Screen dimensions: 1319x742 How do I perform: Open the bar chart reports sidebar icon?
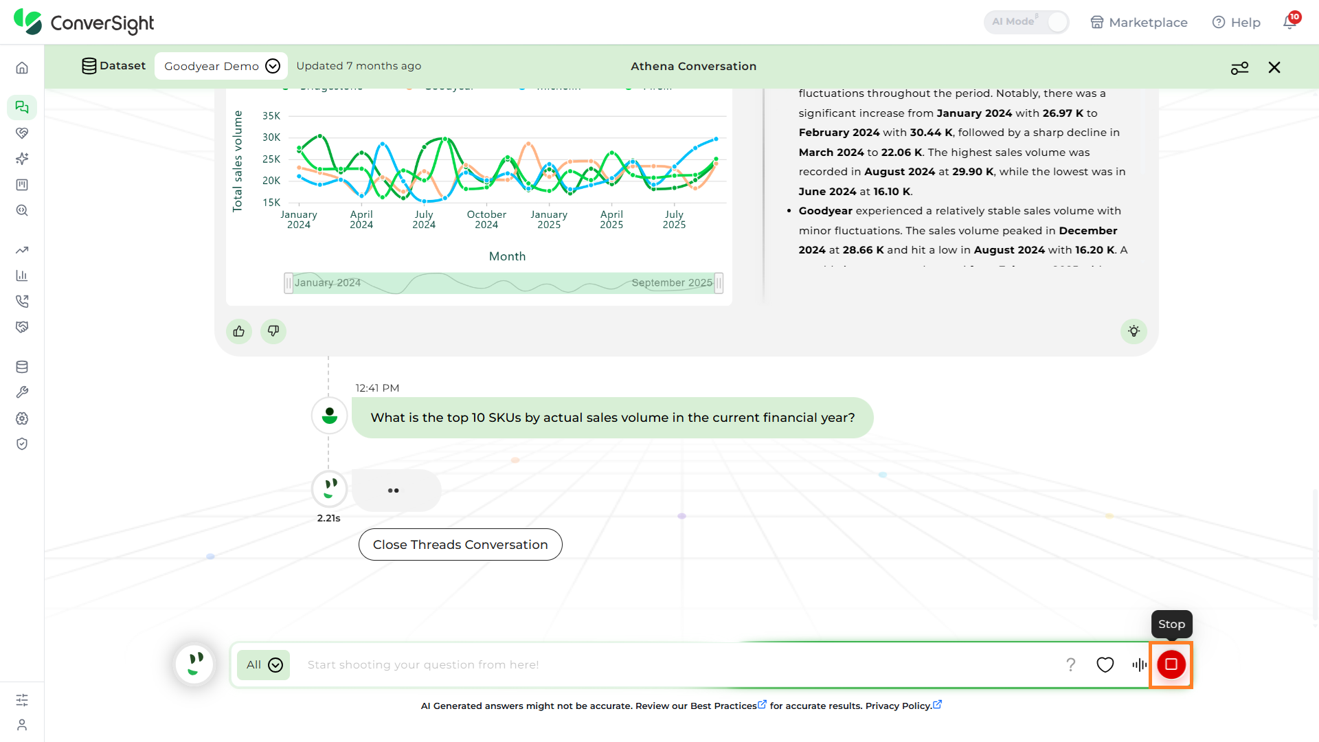click(22, 276)
